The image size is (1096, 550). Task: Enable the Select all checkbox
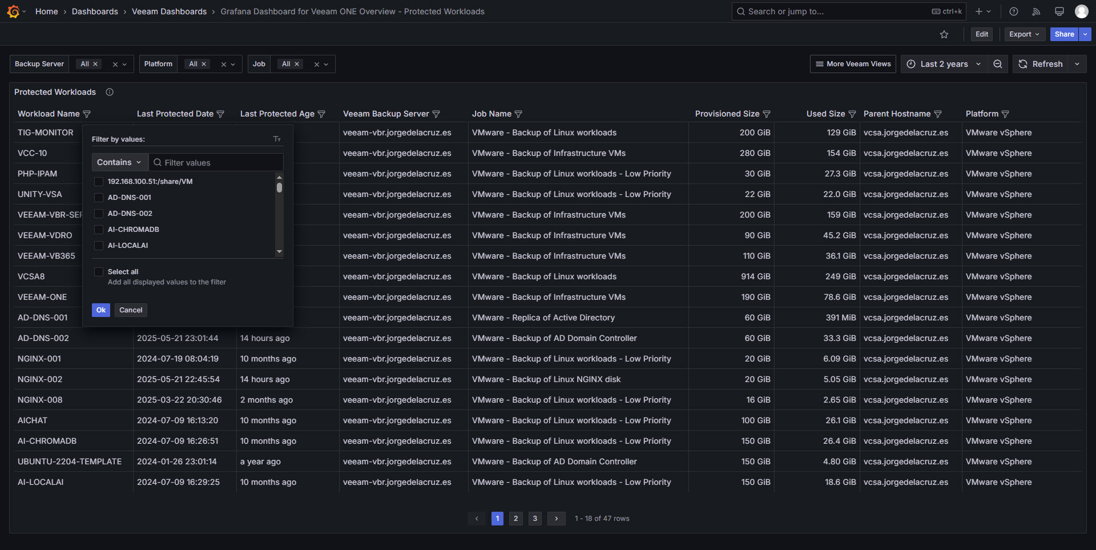[x=99, y=272]
